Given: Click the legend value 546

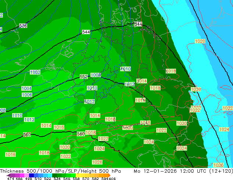Looking at the screenshot, I should (x=67, y=179).
